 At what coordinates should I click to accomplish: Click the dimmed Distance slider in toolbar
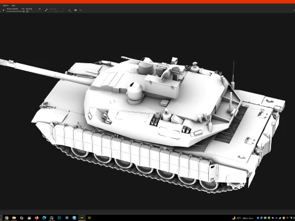click(57, 12)
